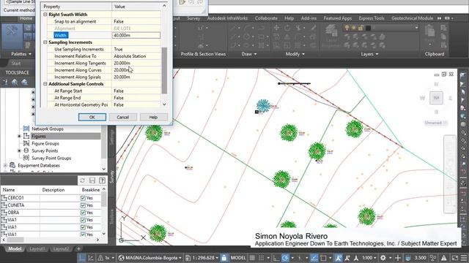
Task: Open the Workspace Switching gear icon
Action: [x=383, y=258]
